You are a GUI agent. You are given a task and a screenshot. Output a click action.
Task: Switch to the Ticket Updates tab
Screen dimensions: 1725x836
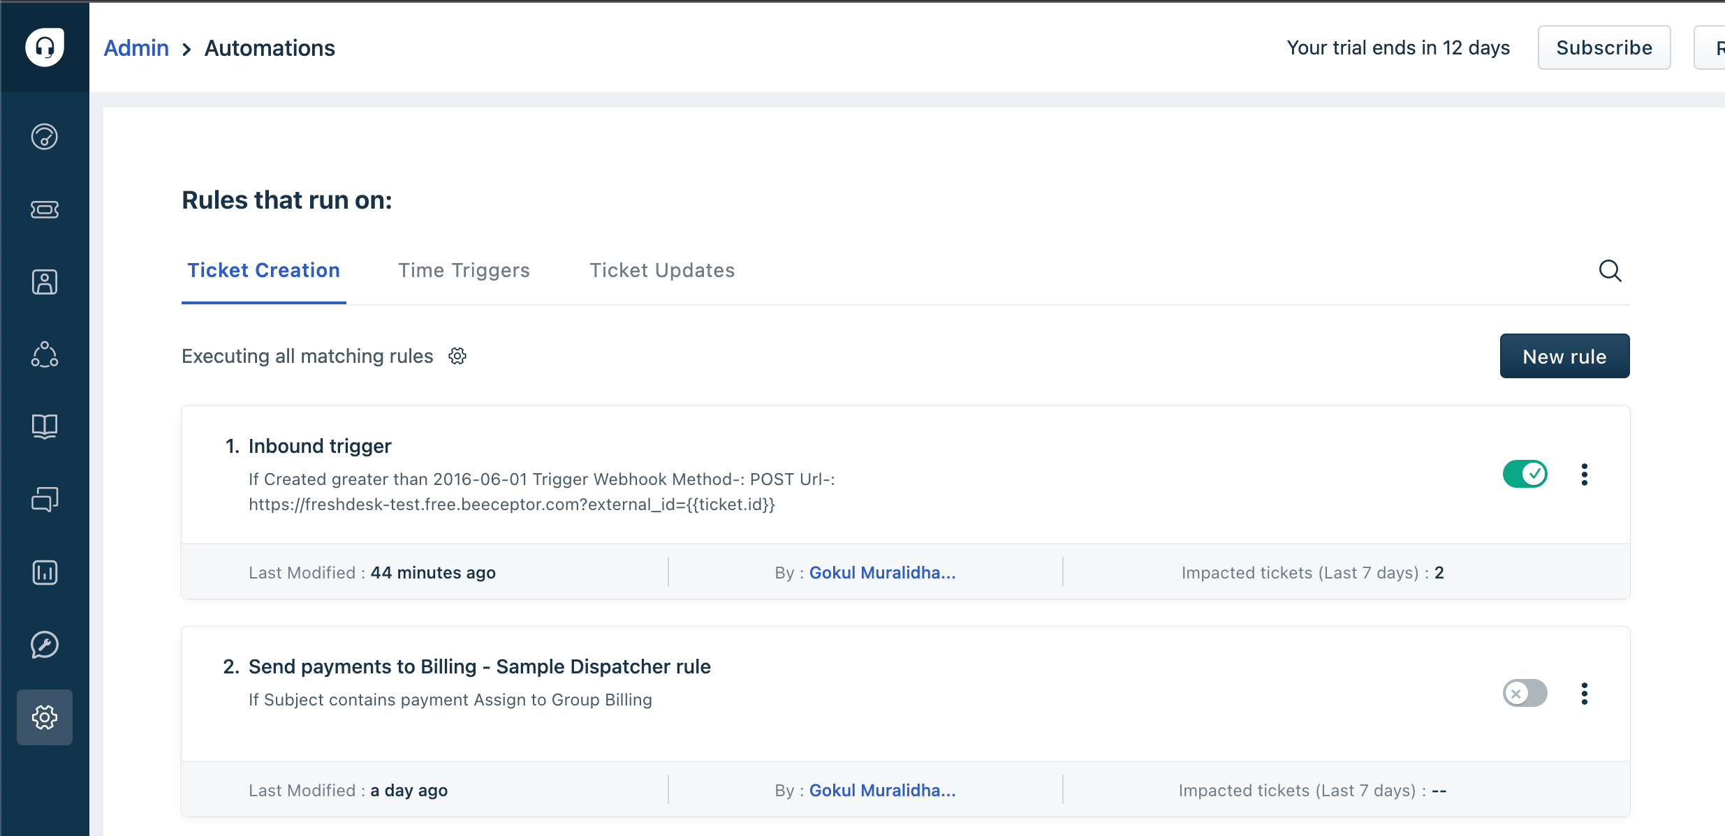pyautogui.click(x=662, y=271)
